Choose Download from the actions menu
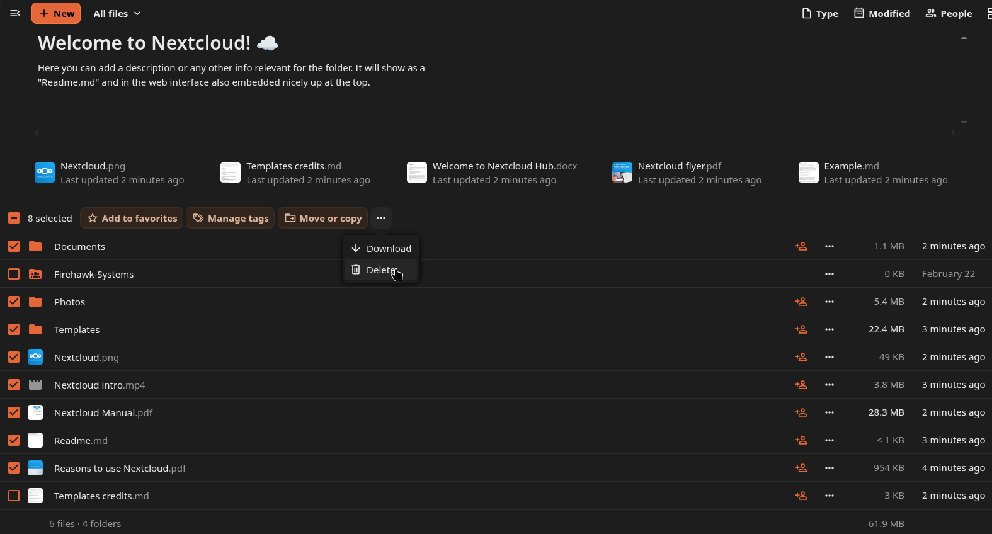 click(x=381, y=248)
